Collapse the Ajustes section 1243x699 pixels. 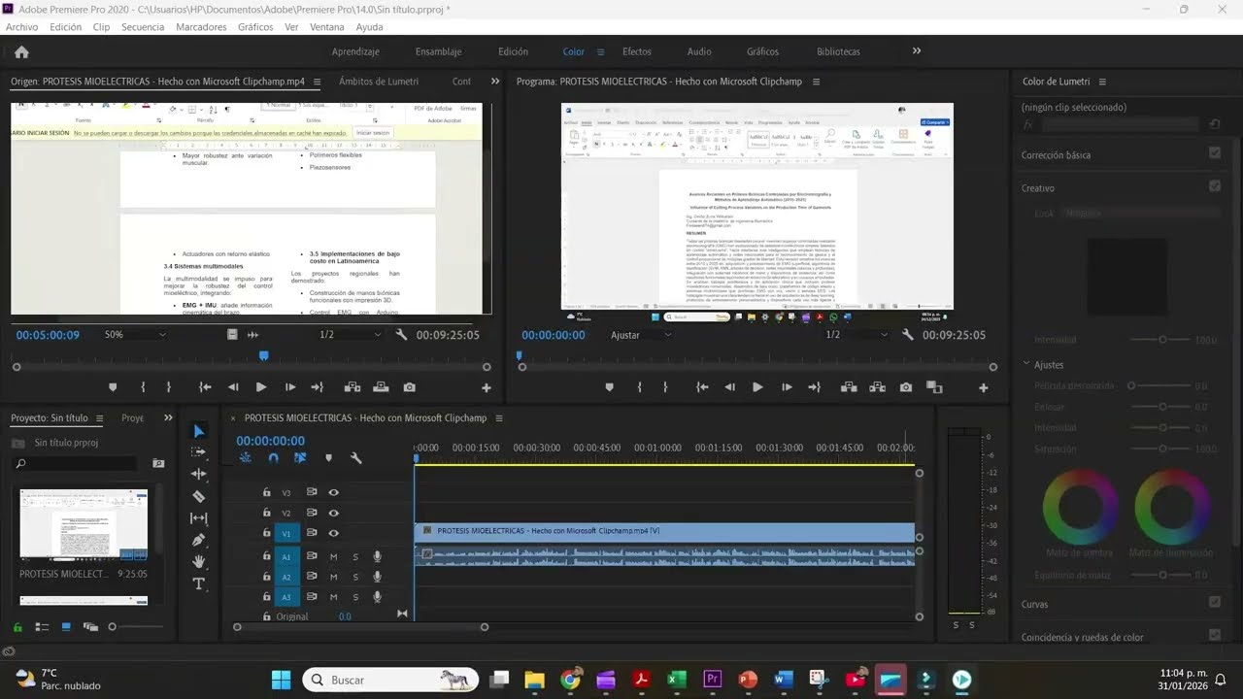coord(1026,364)
